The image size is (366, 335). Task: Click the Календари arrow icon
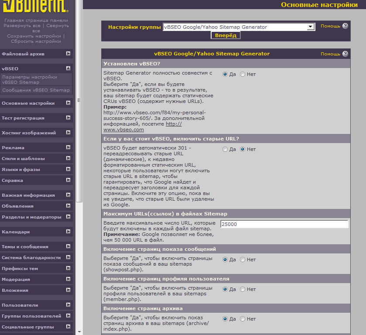click(x=68, y=231)
